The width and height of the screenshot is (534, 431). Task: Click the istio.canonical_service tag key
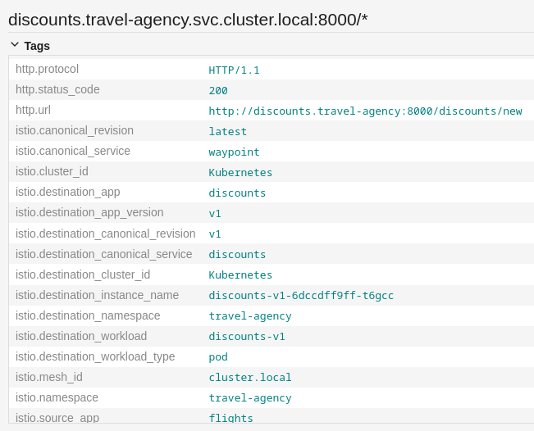click(73, 151)
